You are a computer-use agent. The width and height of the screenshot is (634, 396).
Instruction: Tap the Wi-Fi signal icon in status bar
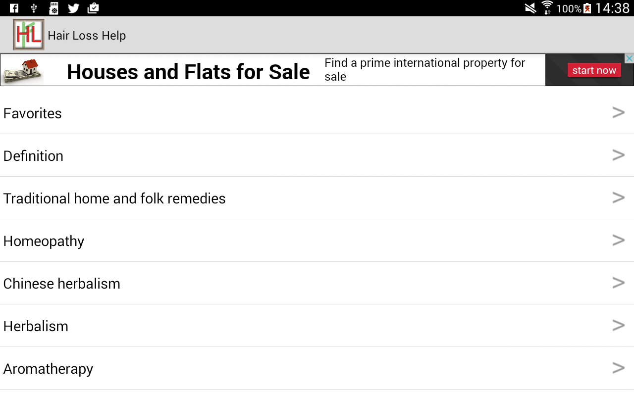pos(547,8)
